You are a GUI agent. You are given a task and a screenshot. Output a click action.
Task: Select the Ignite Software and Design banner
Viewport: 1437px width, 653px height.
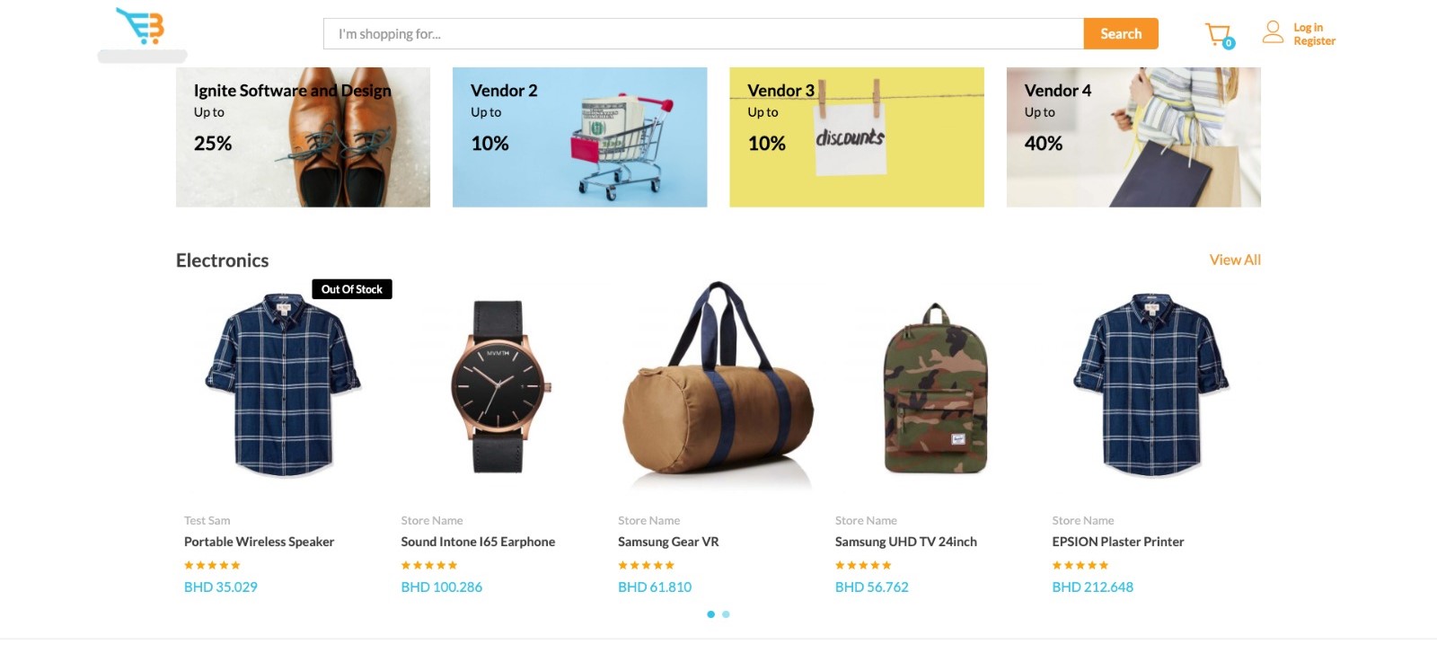coord(303,137)
